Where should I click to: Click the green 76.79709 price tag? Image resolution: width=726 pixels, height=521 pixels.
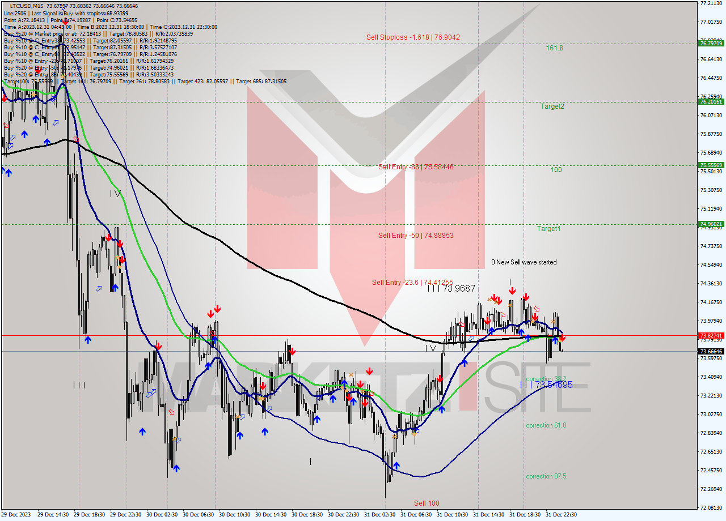pyautogui.click(x=711, y=43)
